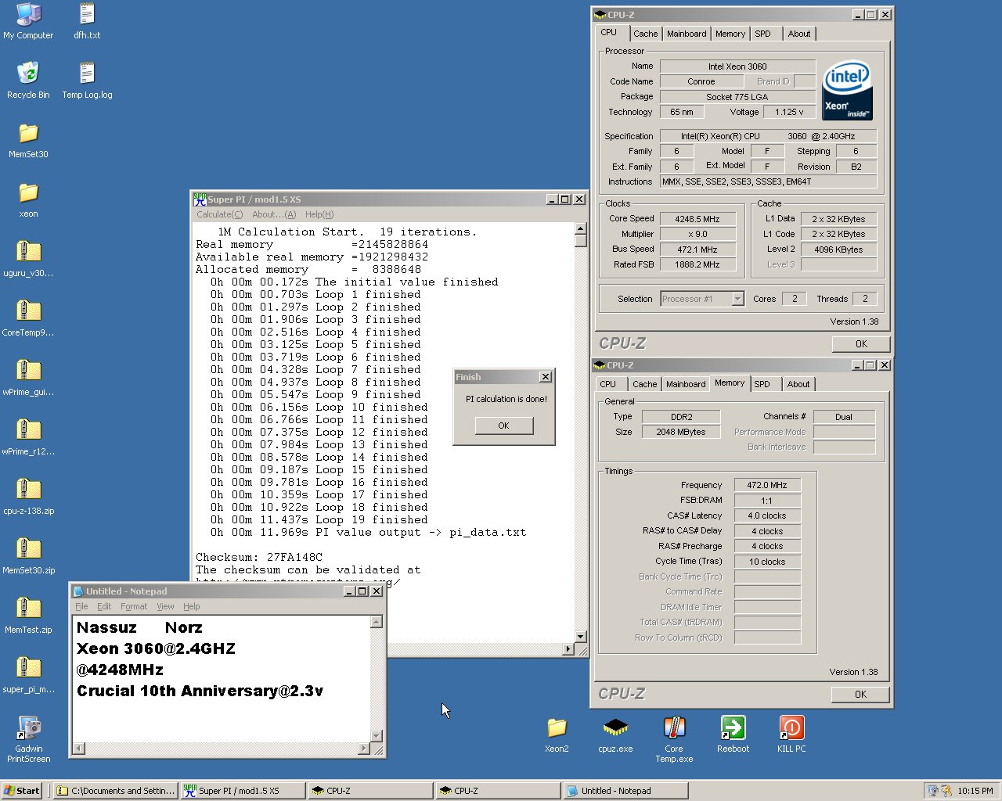Switch to SPD tab in upper CPU-Z

click(763, 34)
